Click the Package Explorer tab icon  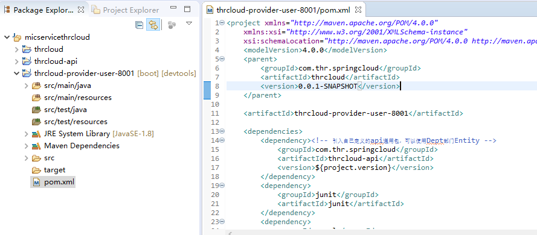7,10
